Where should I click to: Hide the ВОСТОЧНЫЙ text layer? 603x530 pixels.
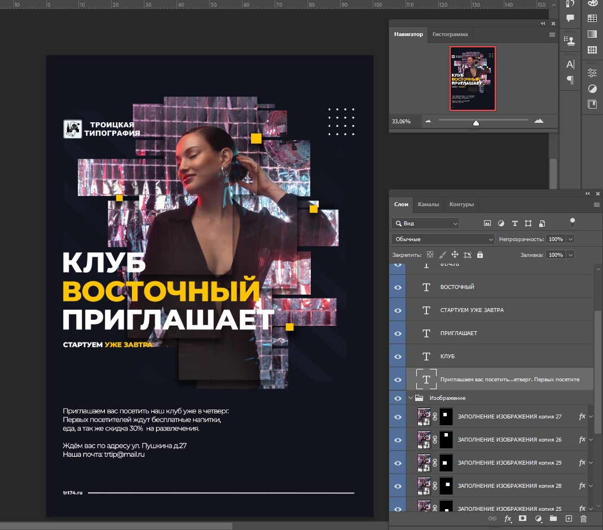398,287
